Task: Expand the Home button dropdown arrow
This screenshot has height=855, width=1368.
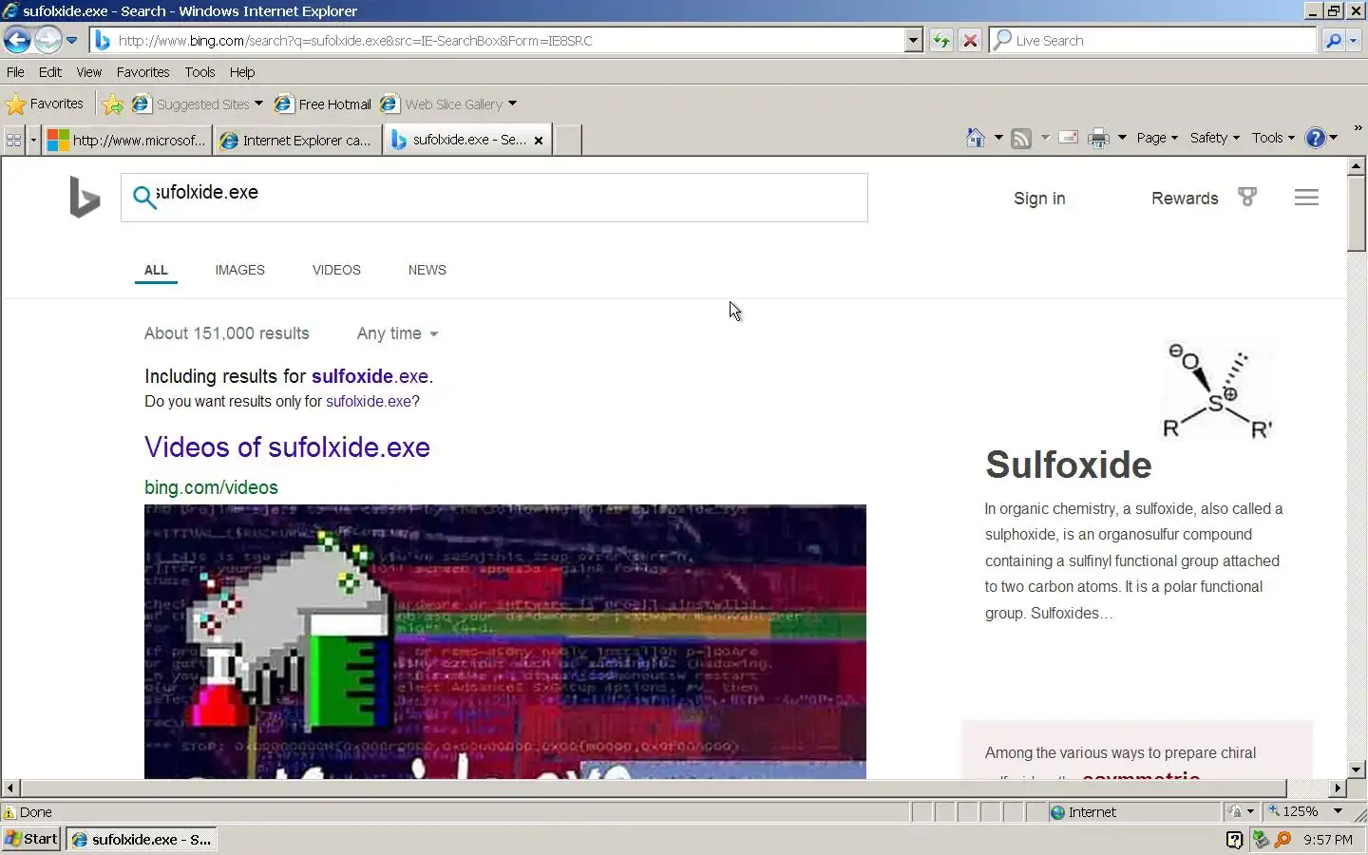Action: coord(997,138)
